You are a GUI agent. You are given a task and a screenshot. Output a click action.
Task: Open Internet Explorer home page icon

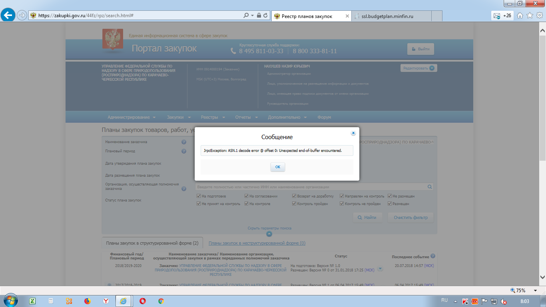tap(520, 16)
